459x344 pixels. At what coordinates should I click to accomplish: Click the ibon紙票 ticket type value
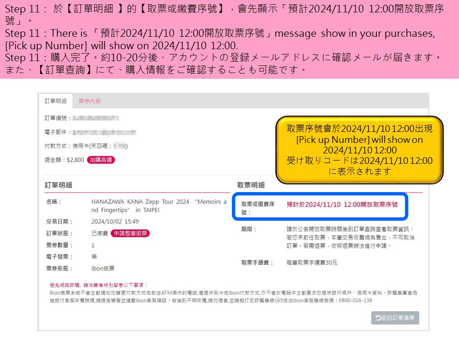(x=103, y=269)
